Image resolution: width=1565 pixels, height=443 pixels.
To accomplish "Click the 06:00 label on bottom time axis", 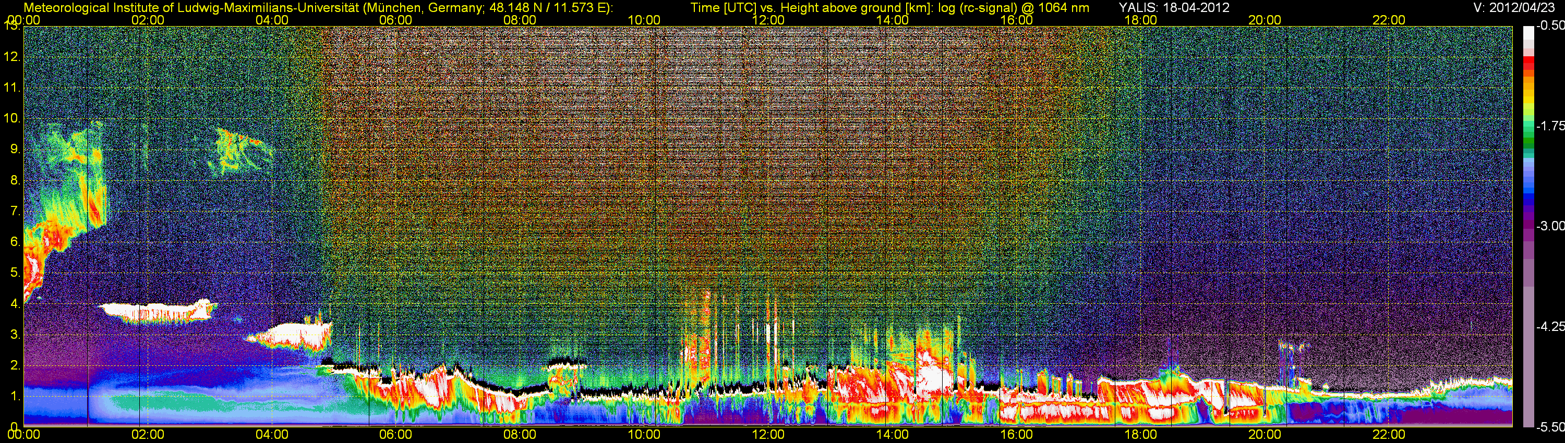I will (x=395, y=435).
